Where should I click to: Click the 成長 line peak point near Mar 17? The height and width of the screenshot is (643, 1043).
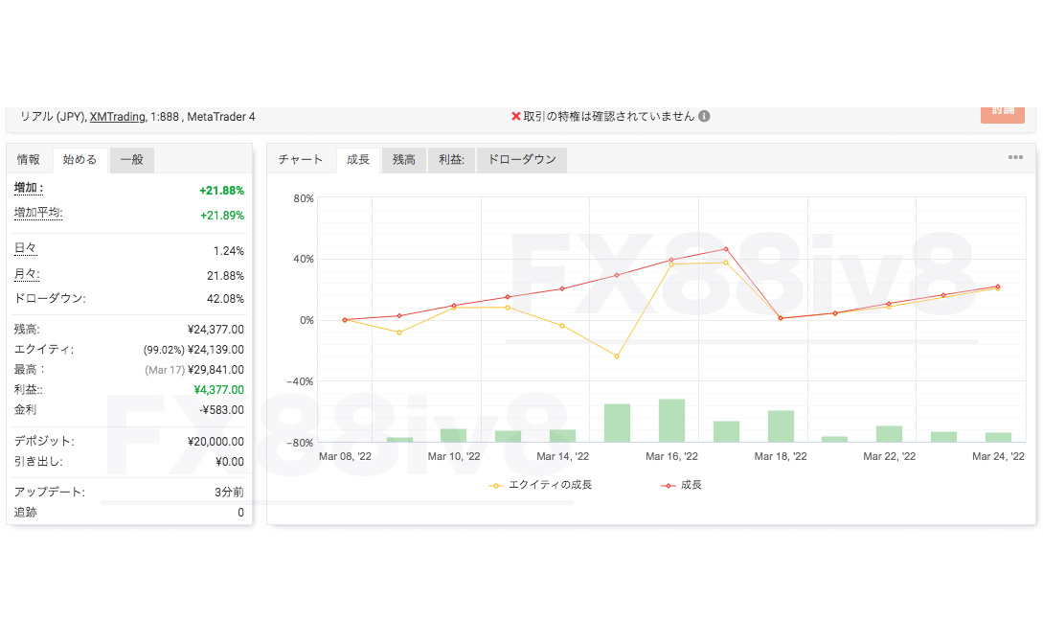click(726, 249)
